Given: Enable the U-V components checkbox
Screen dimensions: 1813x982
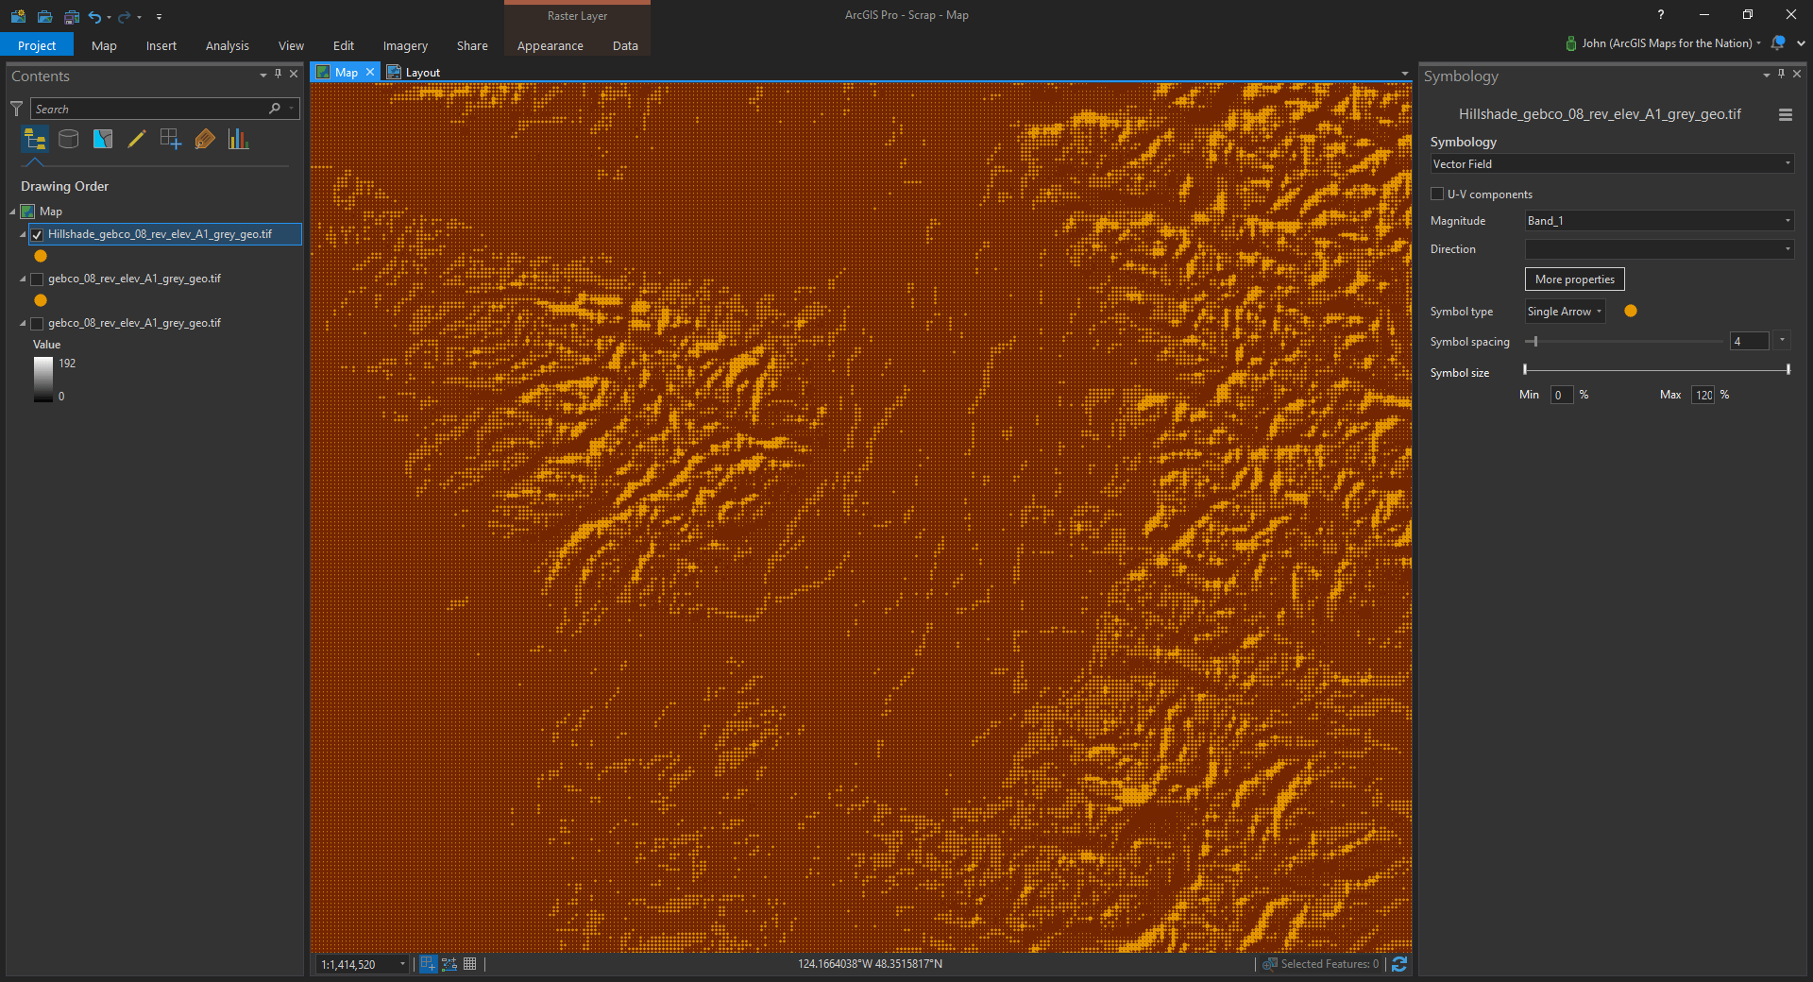Looking at the screenshot, I should tap(1437, 194).
